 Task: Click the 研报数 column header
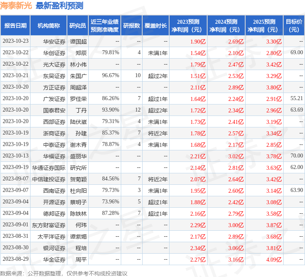(x=132, y=26)
